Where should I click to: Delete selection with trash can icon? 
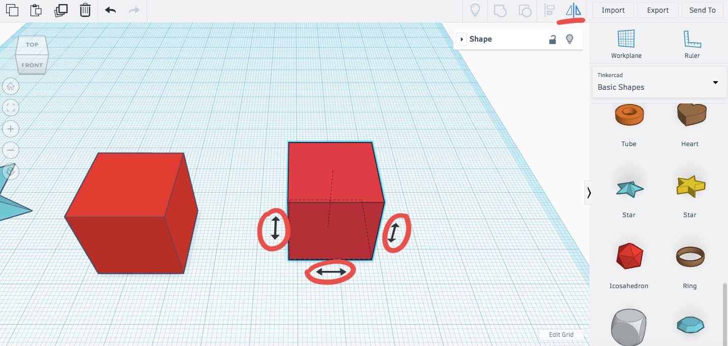click(x=85, y=10)
